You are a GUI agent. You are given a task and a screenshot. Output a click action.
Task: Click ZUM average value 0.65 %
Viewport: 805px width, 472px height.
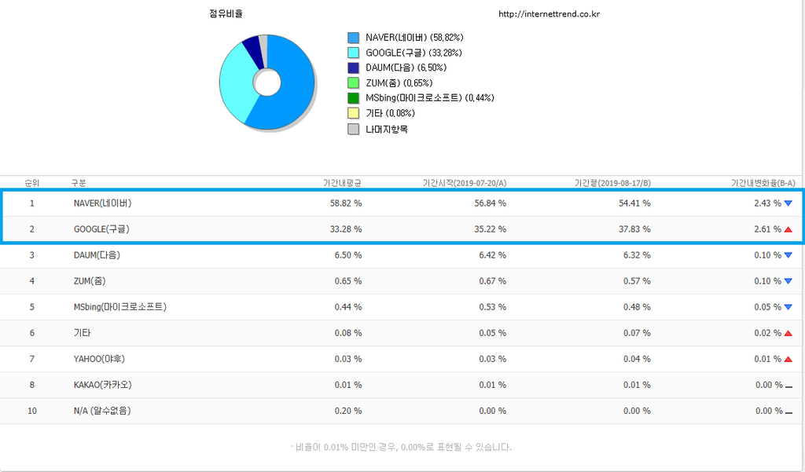point(348,281)
